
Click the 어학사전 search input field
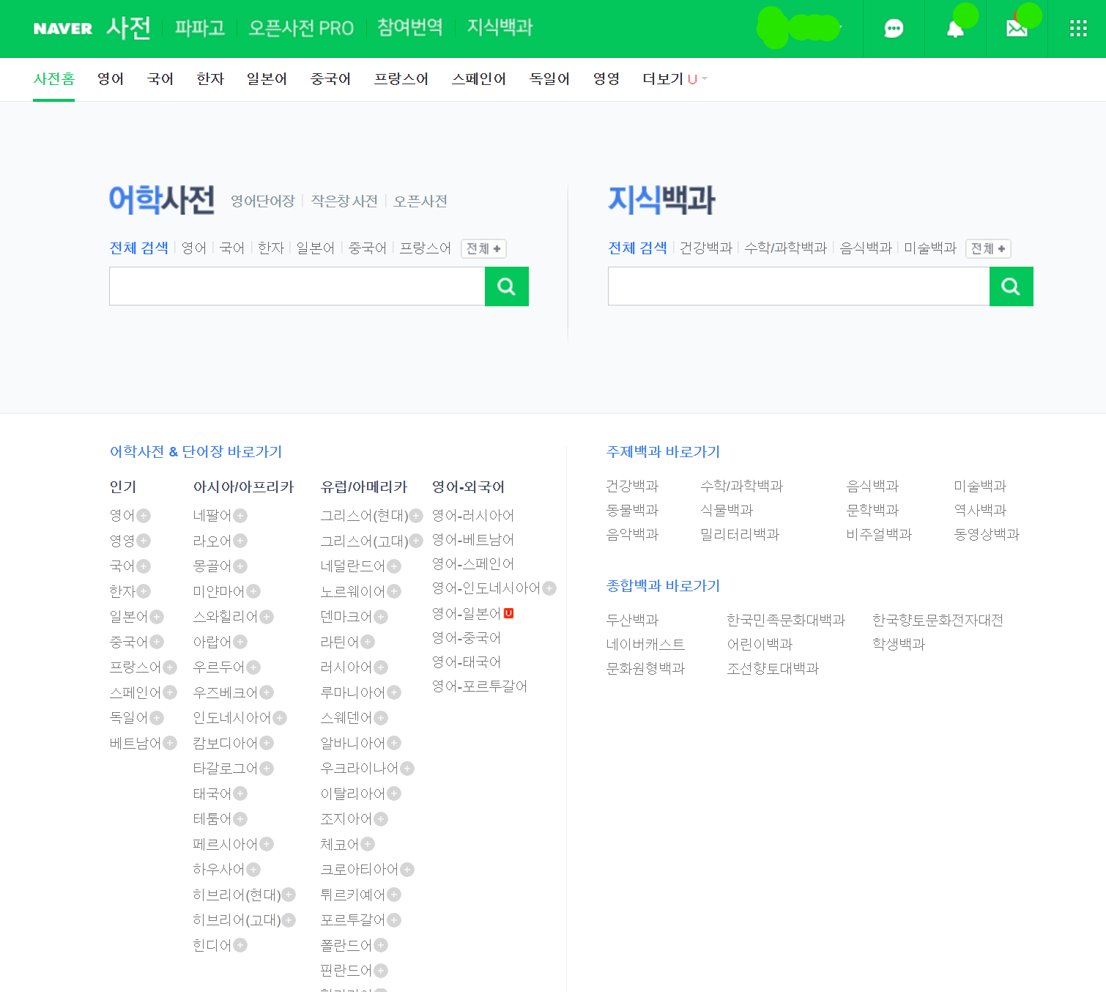tap(297, 286)
